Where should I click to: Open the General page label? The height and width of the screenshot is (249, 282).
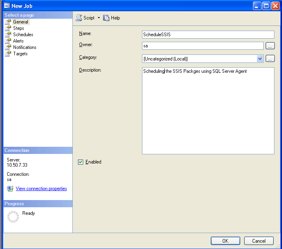tap(21, 22)
